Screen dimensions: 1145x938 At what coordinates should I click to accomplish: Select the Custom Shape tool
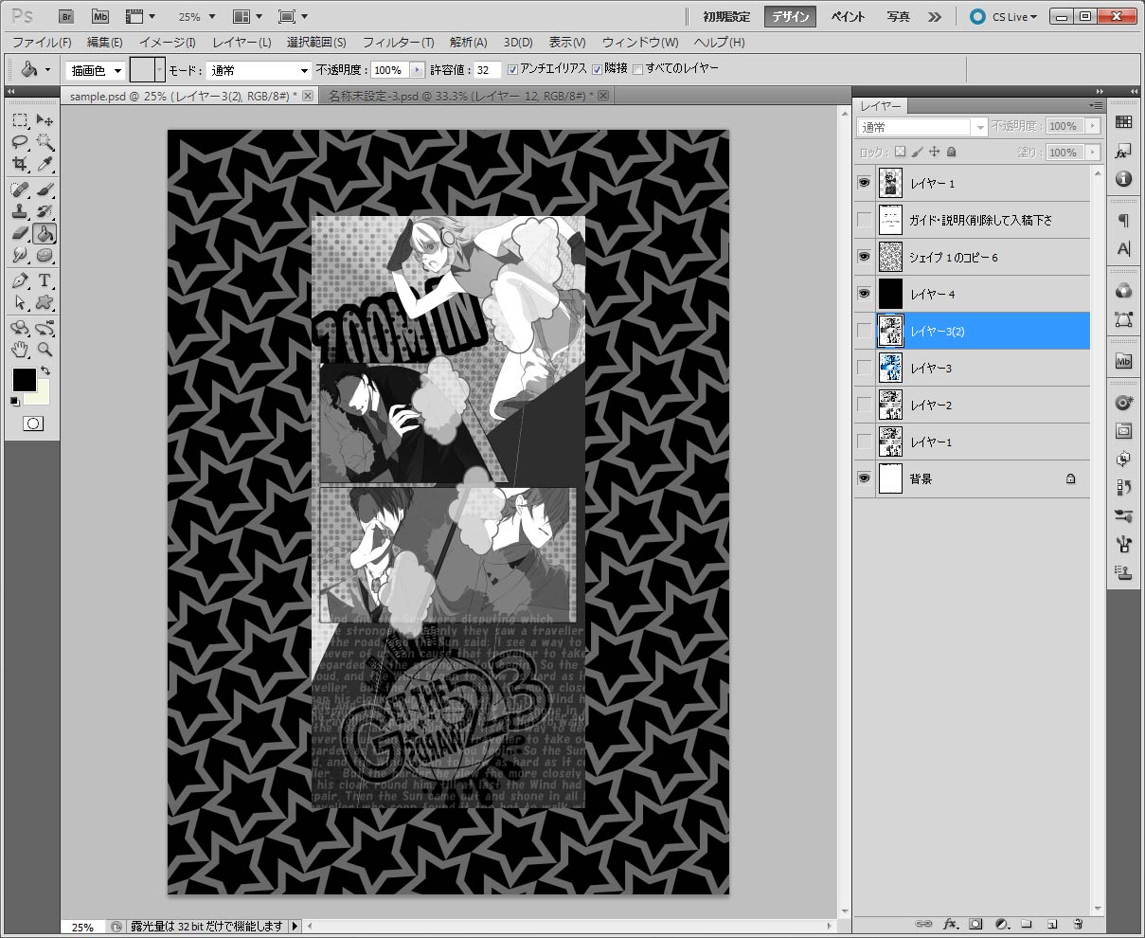(x=45, y=303)
